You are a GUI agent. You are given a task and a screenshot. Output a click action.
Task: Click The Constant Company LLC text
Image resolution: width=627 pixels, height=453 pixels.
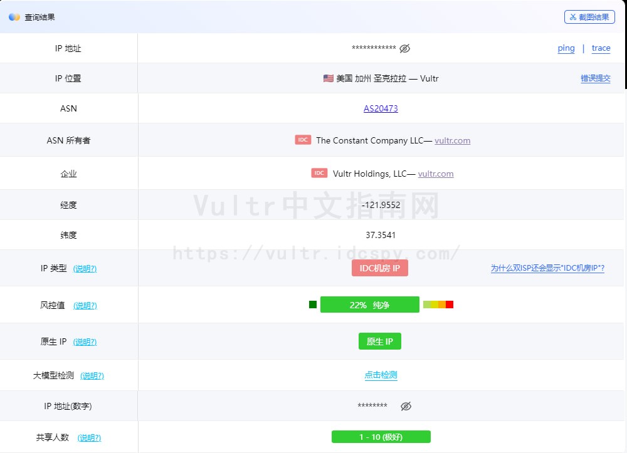[x=370, y=140]
